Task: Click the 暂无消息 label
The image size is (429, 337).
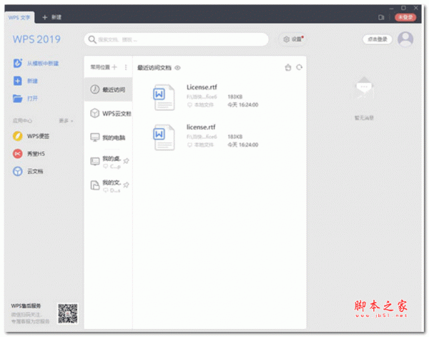Action: point(364,118)
